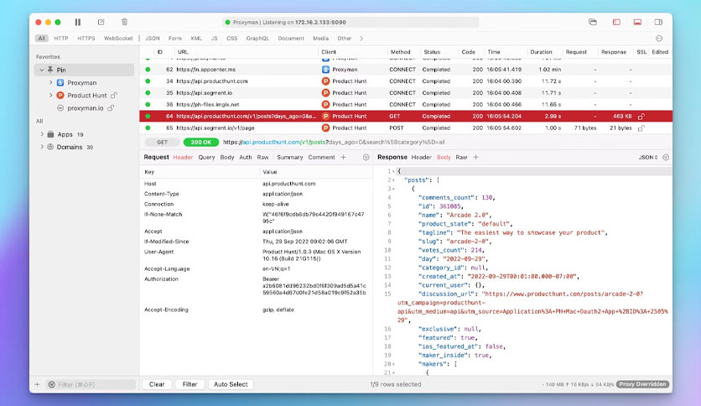701x406 pixels.
Task: Click the Clear button
Action: coord(157,384)
